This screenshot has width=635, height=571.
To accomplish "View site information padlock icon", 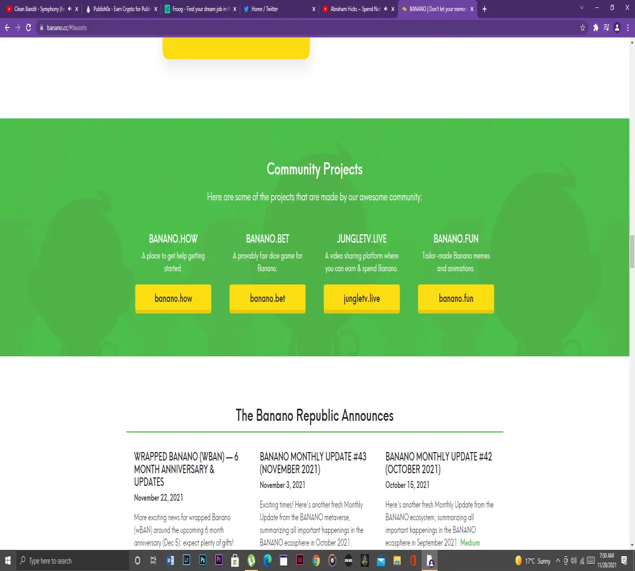I will (x=41, y=27).
